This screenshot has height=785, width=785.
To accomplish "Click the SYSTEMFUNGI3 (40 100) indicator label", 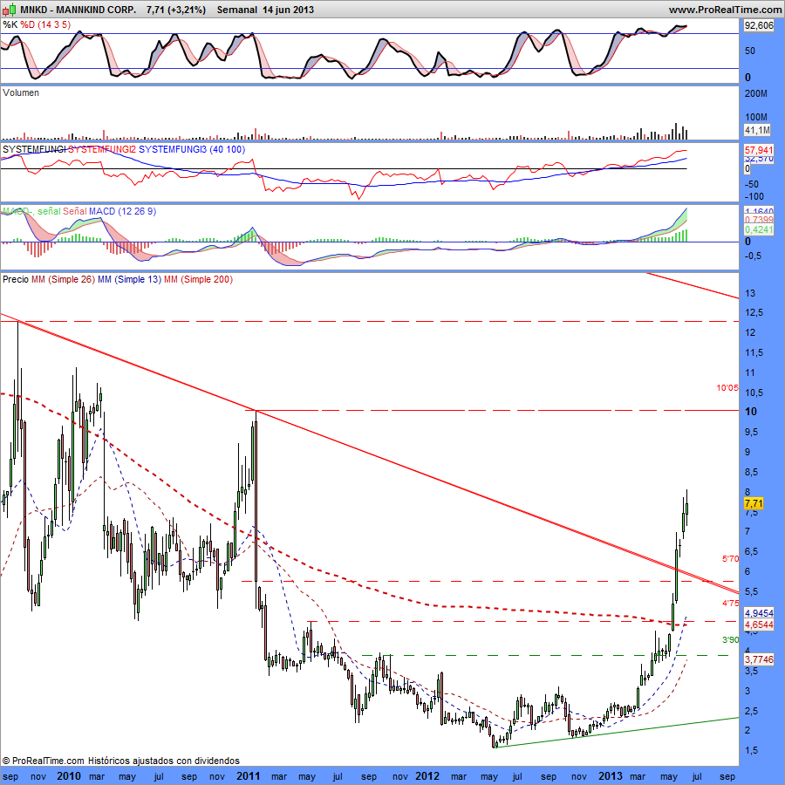I will pyautogui.click(x=192, y=149).
